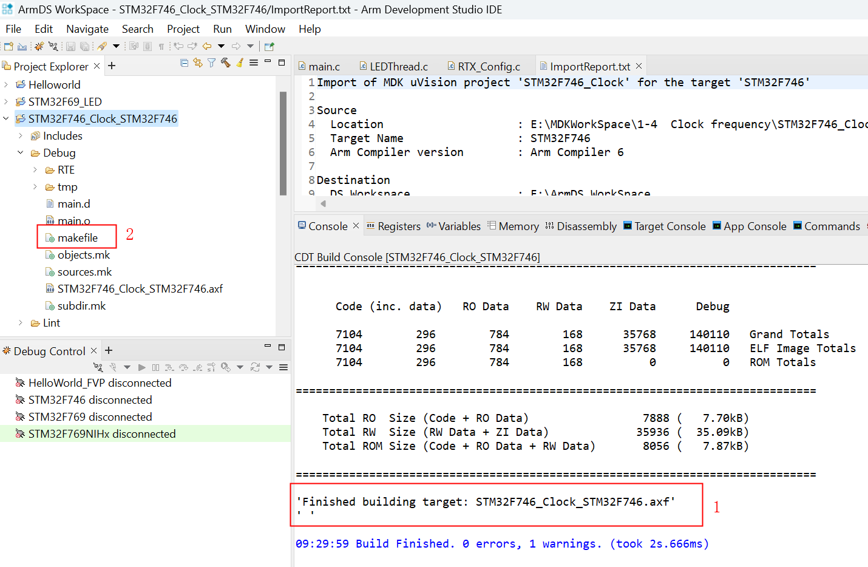This screenshot has height=567, width=868.
Task: Open the Disassembly view tab
Action: click(586, 226)
